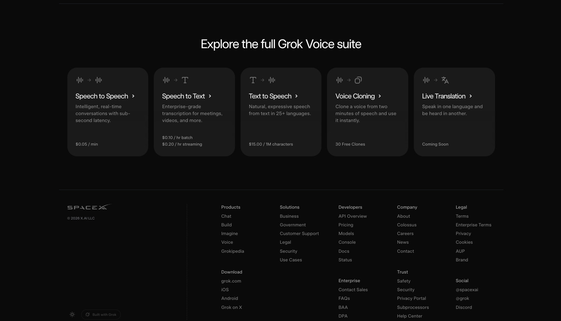561x321 pixels.
Task: Open the Speech to Text card heading
Action: 183,96
